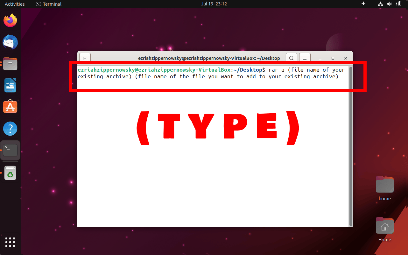The width and height of the screenshot is (408, 255).
Task: Open Firefox from the dock
Action: click(10, 20)
